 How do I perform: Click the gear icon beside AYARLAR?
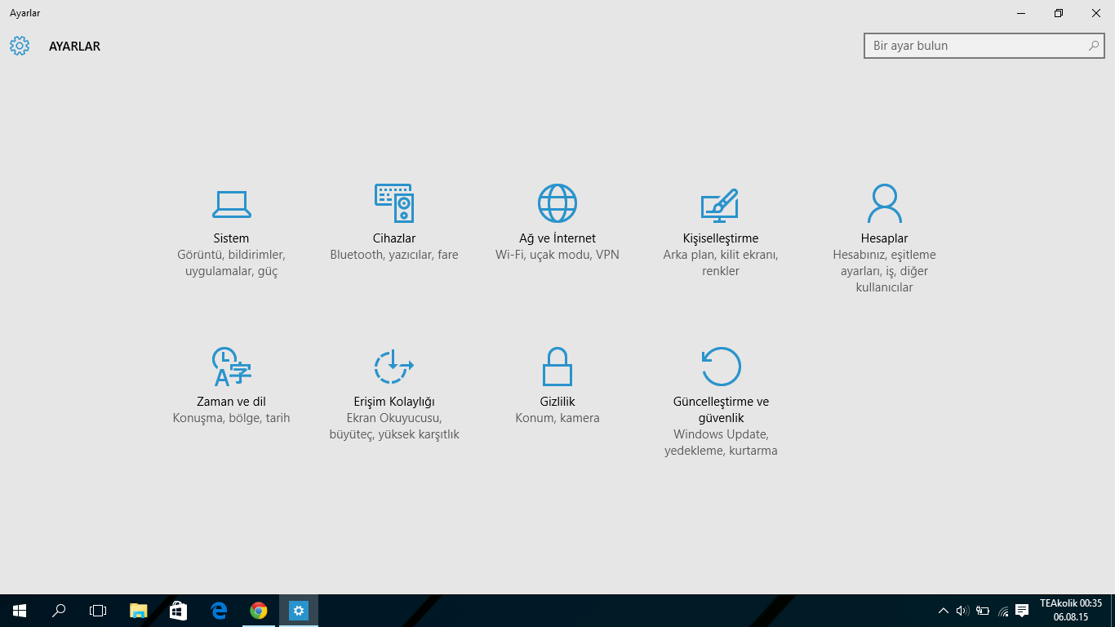click(x=20, y=46)
